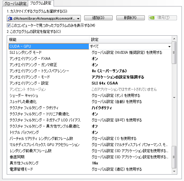Click the 削除(R) button

coord(130,18)
